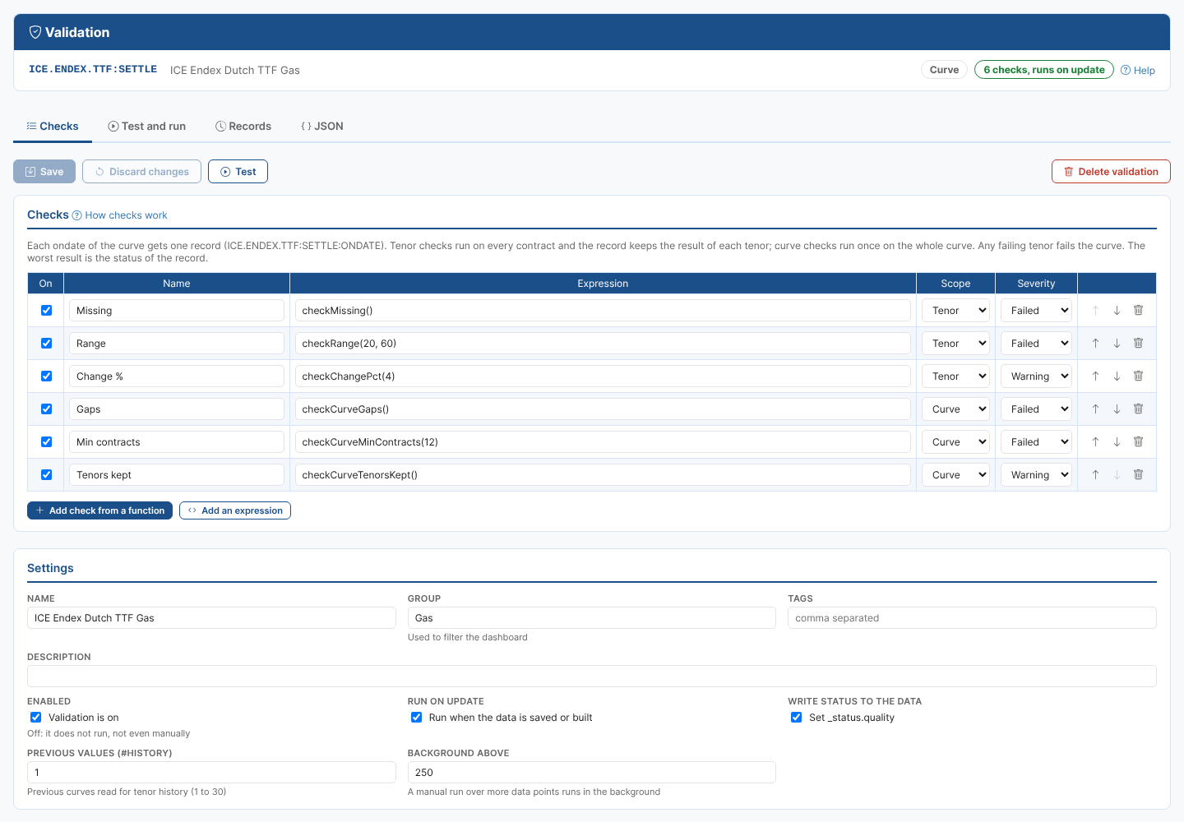Disable the Range check checkbox
The height and width of the screenshot is (822, 1184).
46,343
